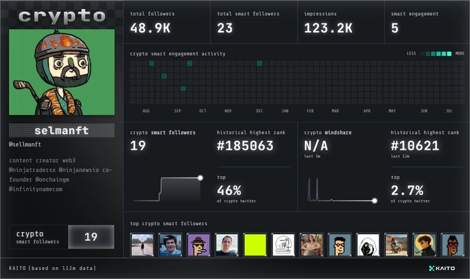Click the top 2.7% of crypto twitter value
The image size is (470, 279).
click(407, 191)
